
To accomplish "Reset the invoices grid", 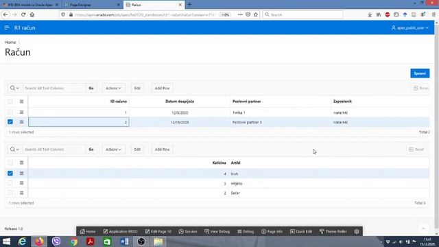I will click(420, 88).
